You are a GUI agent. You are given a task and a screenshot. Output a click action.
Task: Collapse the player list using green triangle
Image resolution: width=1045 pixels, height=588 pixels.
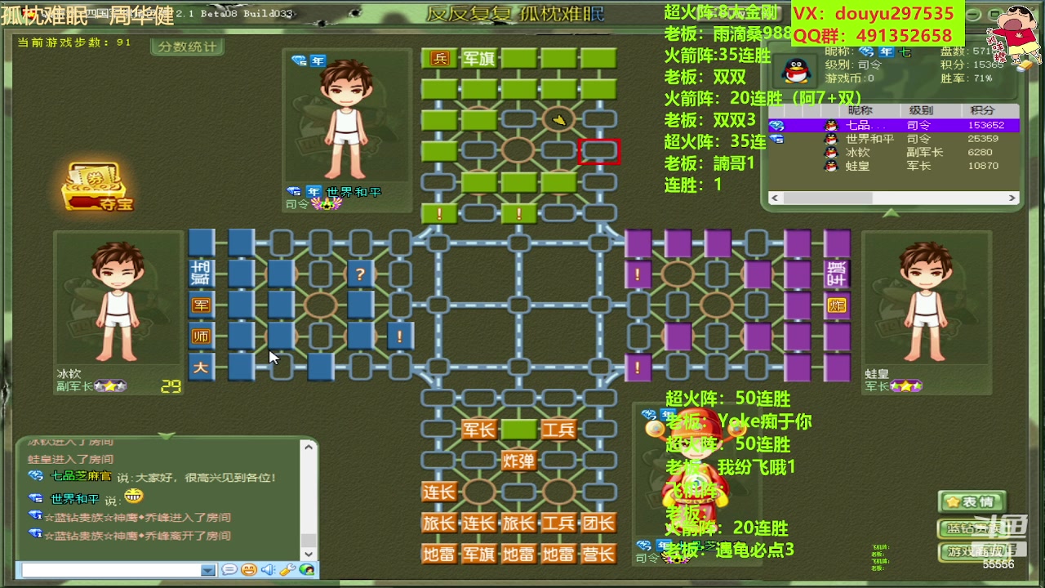click(x=892, y=213)
